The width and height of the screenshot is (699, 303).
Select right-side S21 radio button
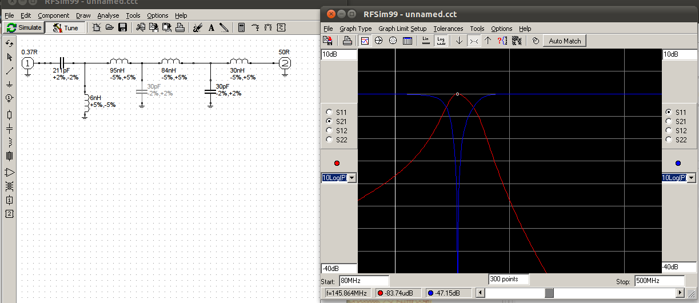[x=669, y=121]
